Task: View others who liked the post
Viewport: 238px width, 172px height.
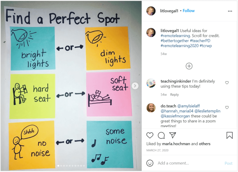Action: click(205, 144)
